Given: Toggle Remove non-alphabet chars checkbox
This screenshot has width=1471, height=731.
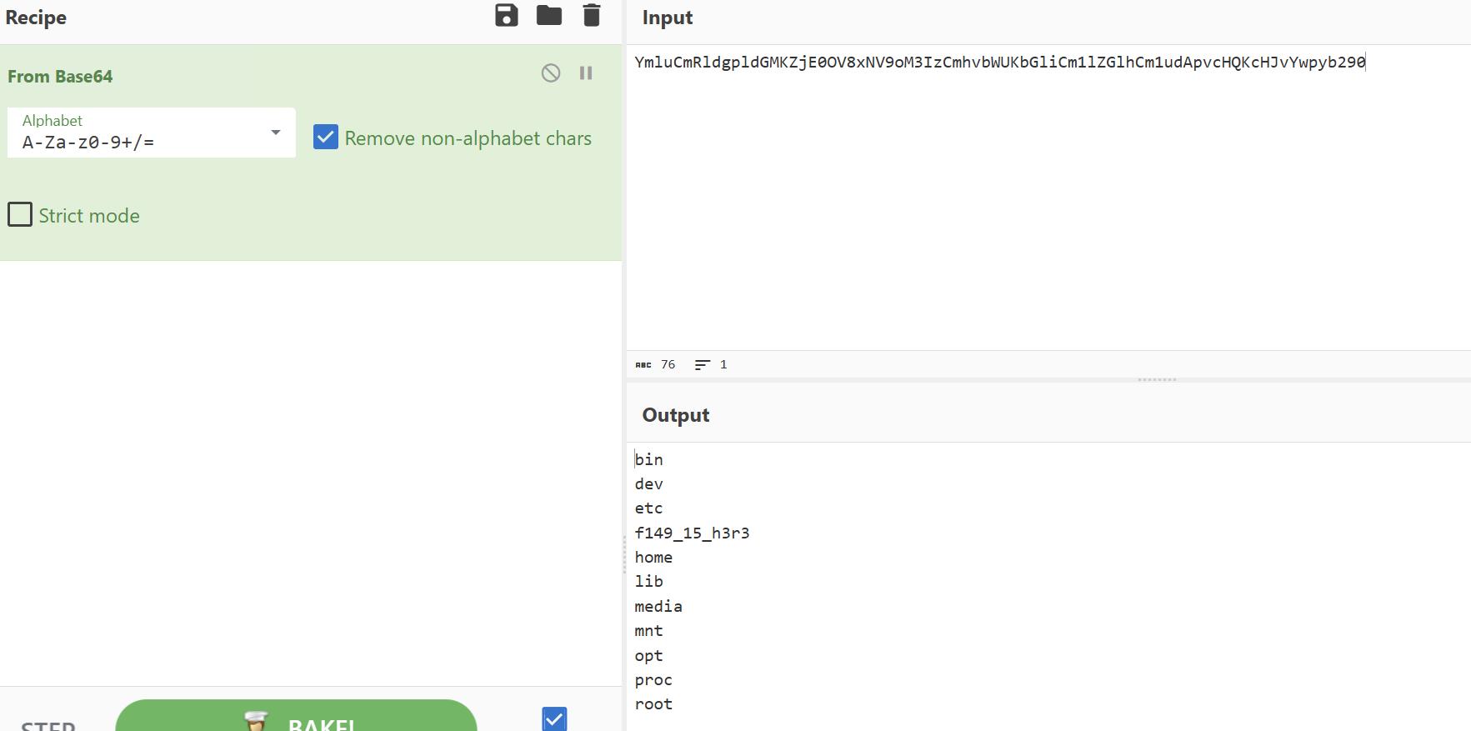Looking at the screenshot, I should [326, 137].
